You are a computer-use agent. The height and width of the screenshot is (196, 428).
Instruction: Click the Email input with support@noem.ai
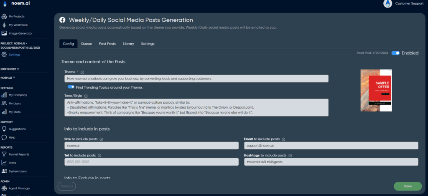point(331,145)
